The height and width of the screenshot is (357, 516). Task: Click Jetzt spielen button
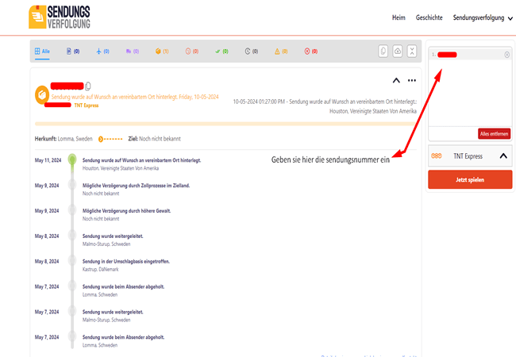click(470, 179)
